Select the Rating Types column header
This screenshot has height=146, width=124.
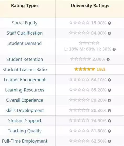[x=25, y=6]
